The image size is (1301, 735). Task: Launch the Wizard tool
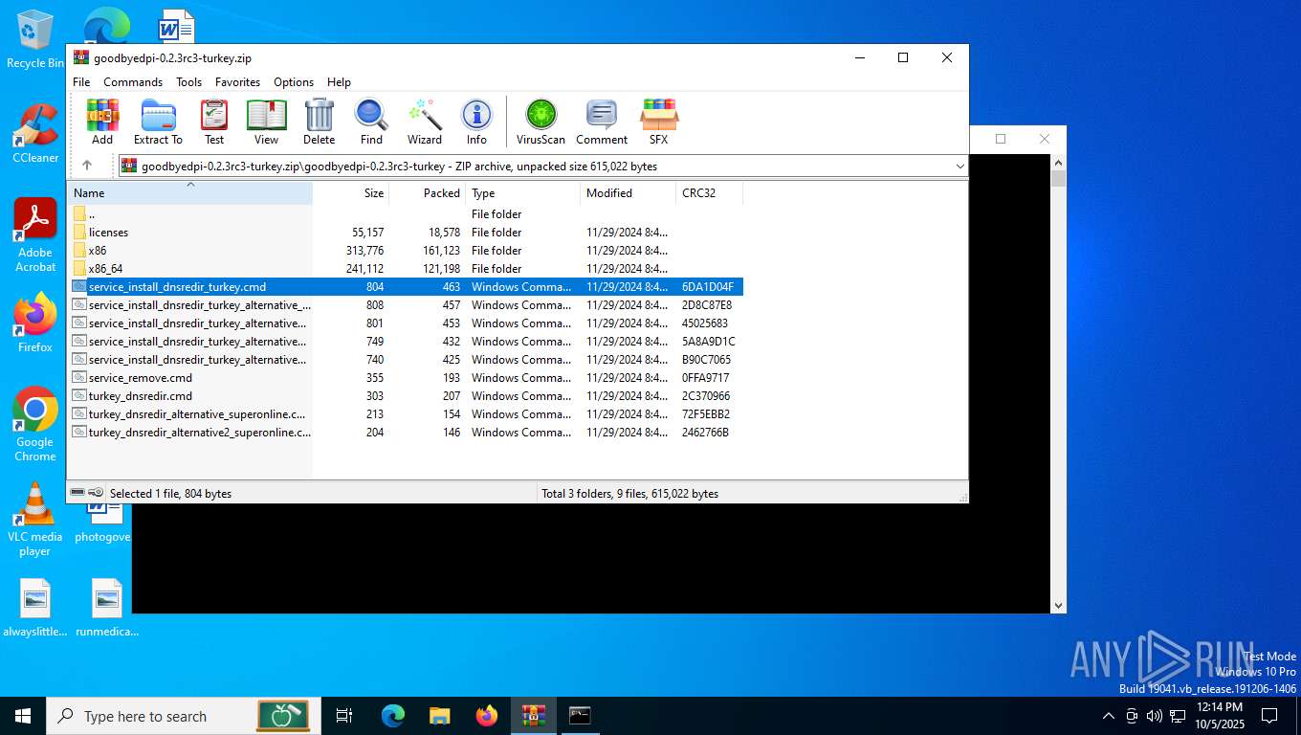click(424, 122)
